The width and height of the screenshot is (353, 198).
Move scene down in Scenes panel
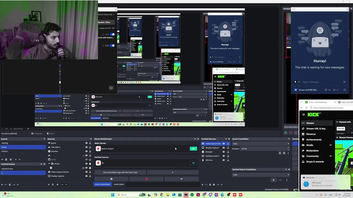[19, 159]
